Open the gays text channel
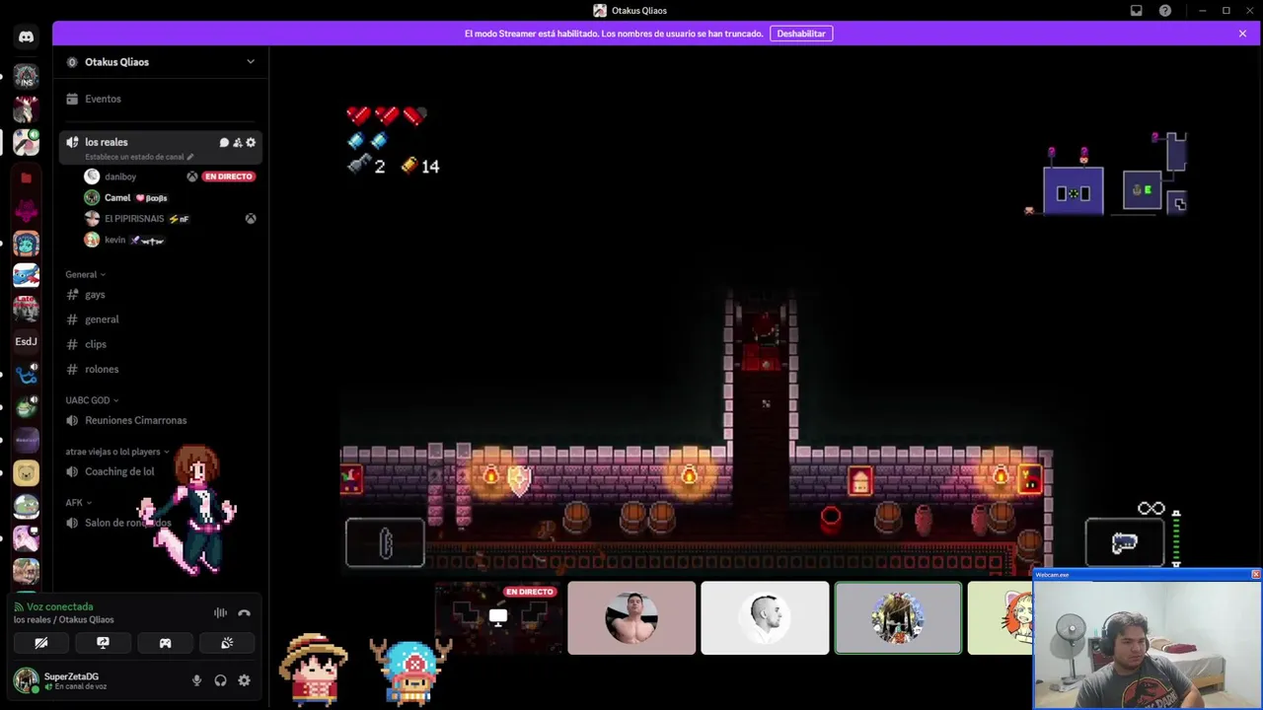1263x710 pixels. pyautogui.click(x=95, y=295)
